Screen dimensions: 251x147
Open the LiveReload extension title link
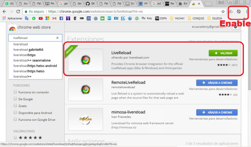click(x=121, y=53)
